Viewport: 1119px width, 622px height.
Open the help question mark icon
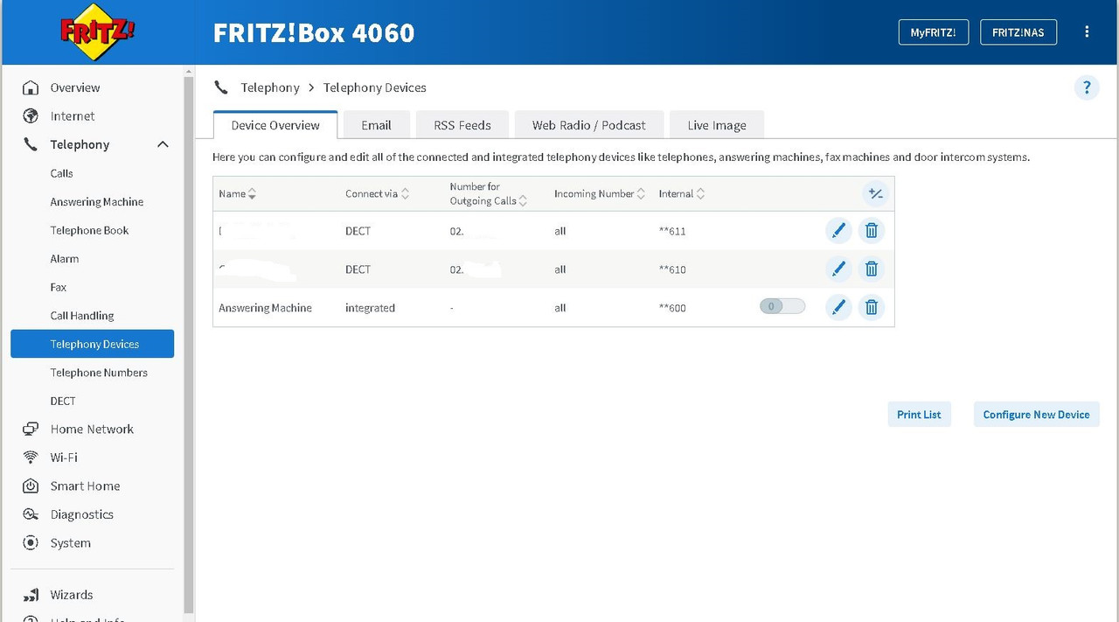[1087, 87]
